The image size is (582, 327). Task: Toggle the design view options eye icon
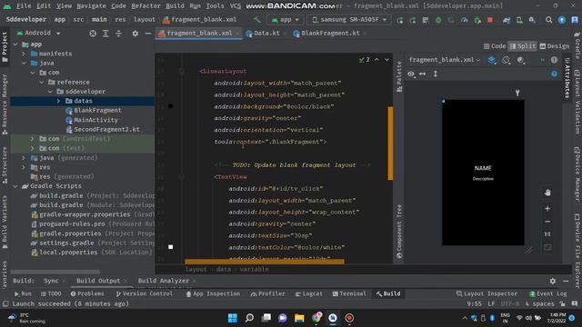[x=411, y=74]
